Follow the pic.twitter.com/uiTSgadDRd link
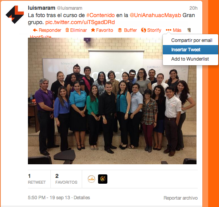Viewport: 219px width, 207px height. 80,22
